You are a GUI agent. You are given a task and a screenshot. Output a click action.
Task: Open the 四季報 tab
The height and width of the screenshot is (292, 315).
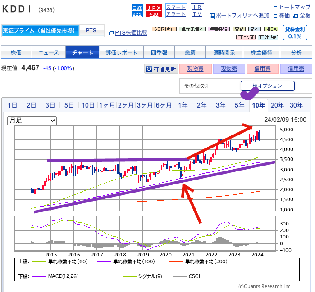tap(159, 53)
